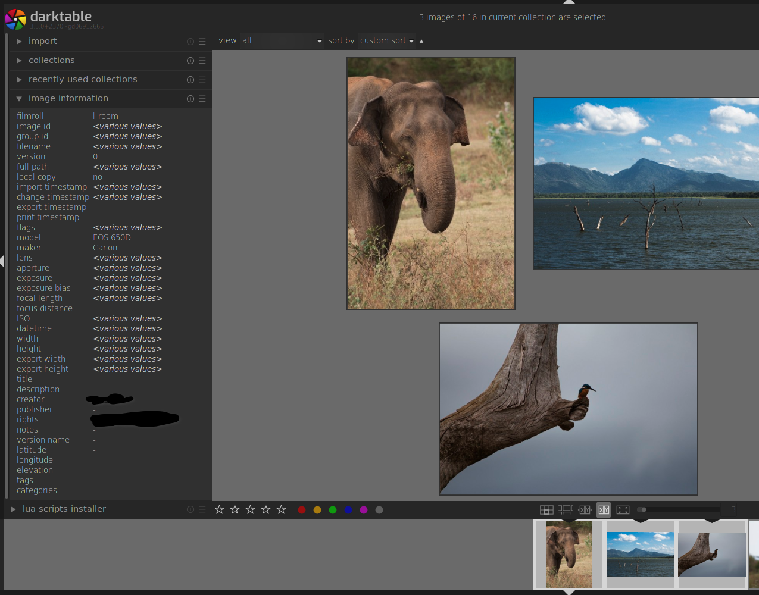The image size is (759, 595).
Task: Select the kingfisher thumbnail in the filmstrip
Action: pyautogui.click(x=712, y=553)
